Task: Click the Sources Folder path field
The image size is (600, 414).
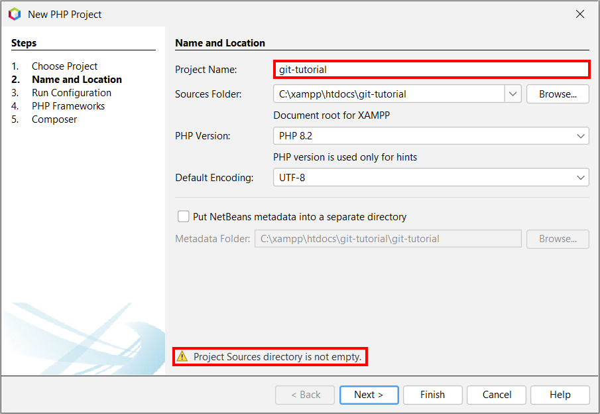Action: pos(389,94)
